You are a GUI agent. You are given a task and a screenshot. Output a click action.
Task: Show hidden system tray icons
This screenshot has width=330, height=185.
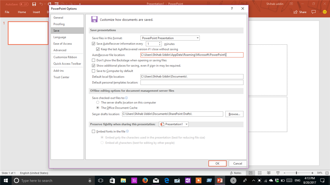(253, 180)
